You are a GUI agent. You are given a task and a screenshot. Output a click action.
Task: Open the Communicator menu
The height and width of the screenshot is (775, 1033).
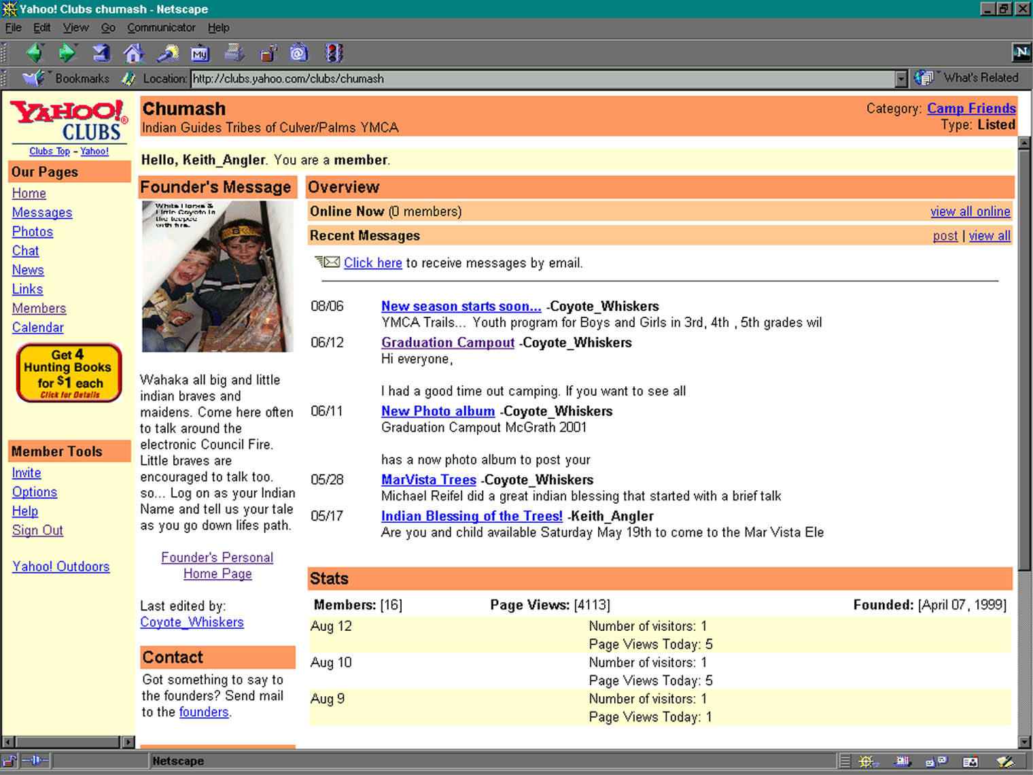[x=161, y=27]
